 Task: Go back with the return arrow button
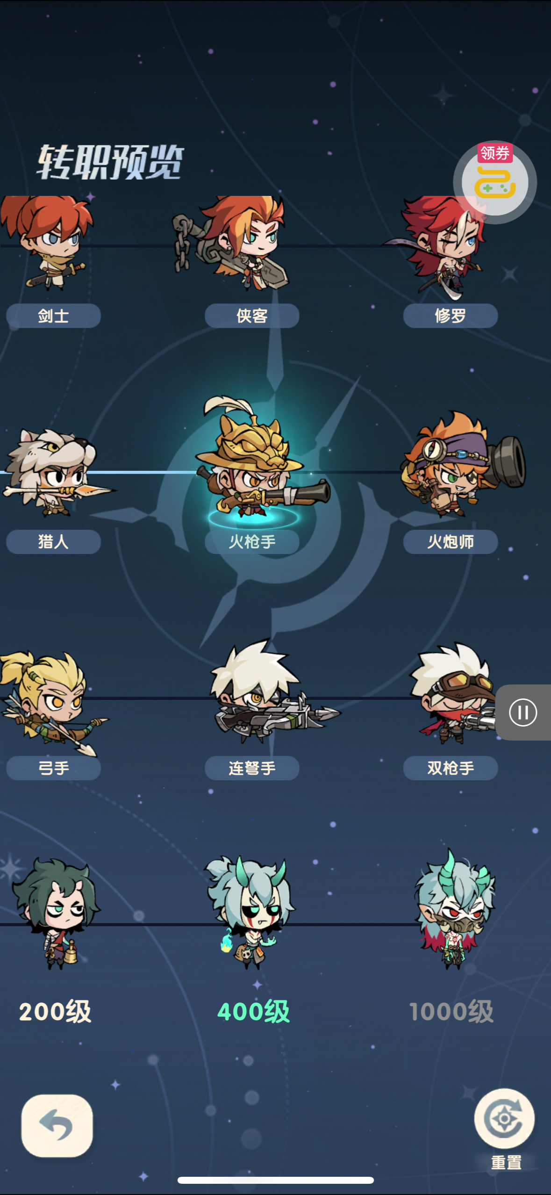pyautogui.click(x=57, y=1126)
